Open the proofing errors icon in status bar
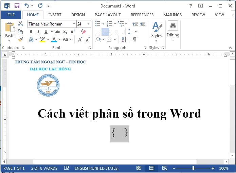This screenshot has height=173, width=236. tap(67, 168)
